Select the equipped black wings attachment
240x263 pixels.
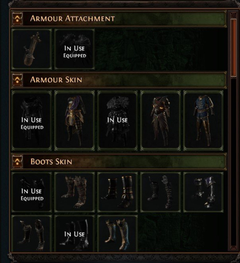pos(75,49)
